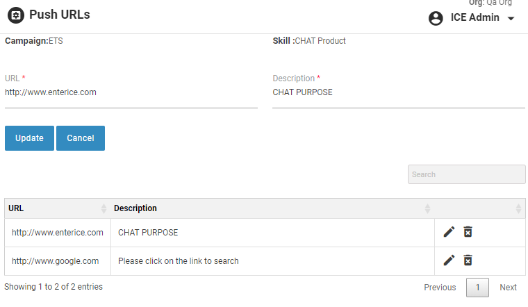Sort table by URL column
This screenshot has height=307, width=528.
(x=104, y=208)
